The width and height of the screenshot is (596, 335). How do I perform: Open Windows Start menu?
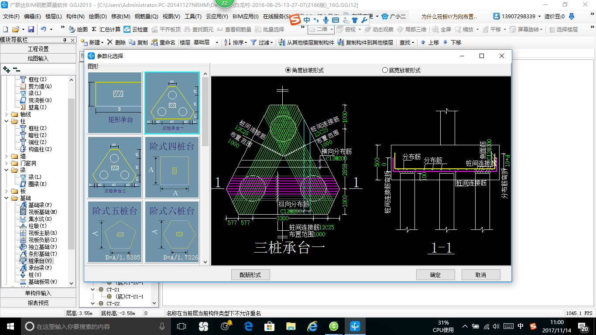[x=10, y=326]
